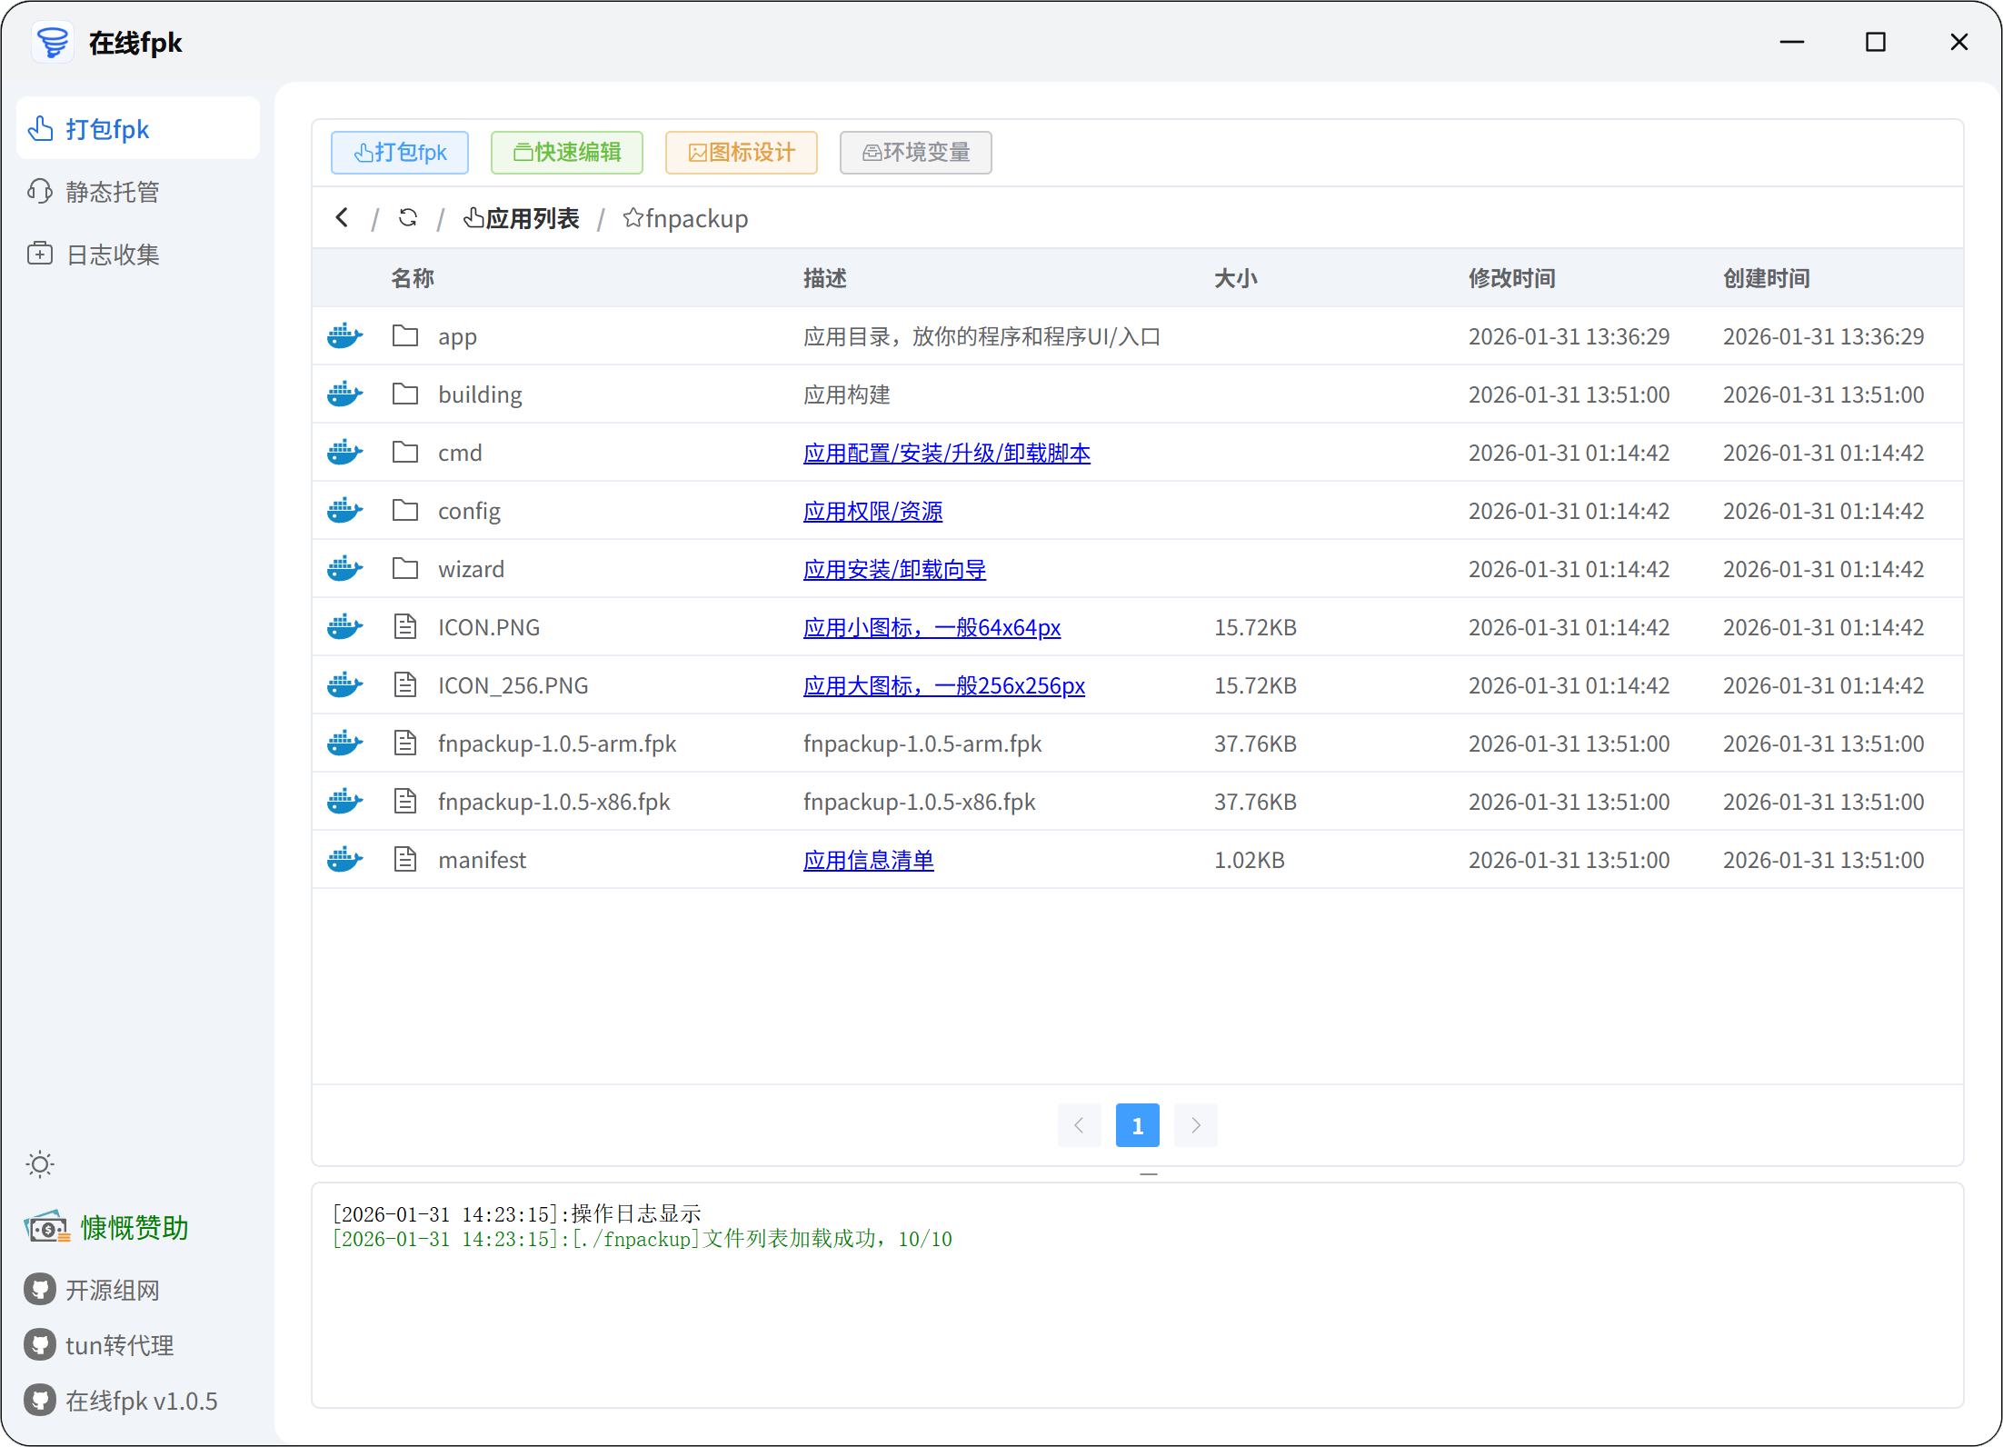Open the 慷慨赞助 sponsor item
This screenshot has height=1447, width=2003.
[134, 1228]
